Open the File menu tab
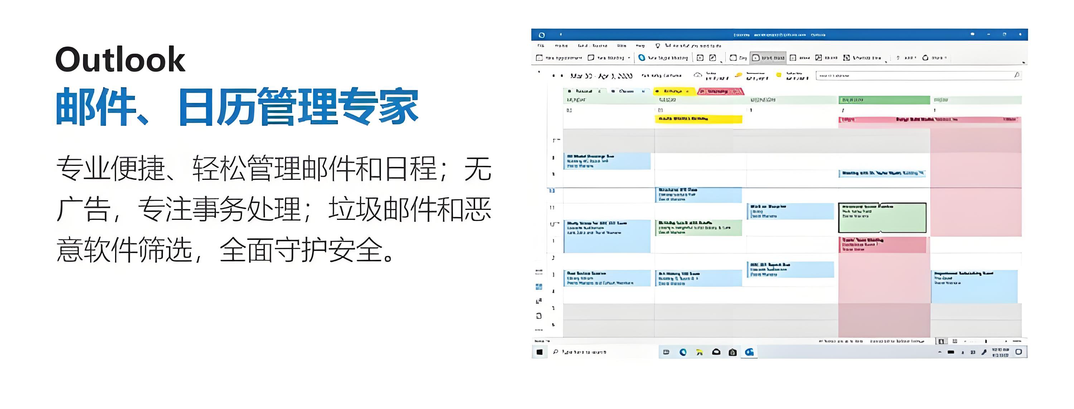 coord(541,46)
